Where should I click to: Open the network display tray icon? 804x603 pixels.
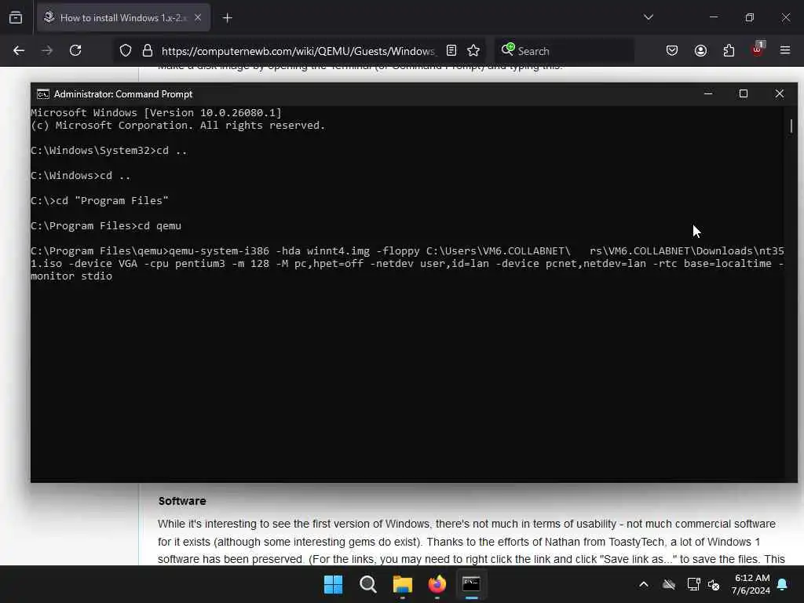[x=693, y=584]
